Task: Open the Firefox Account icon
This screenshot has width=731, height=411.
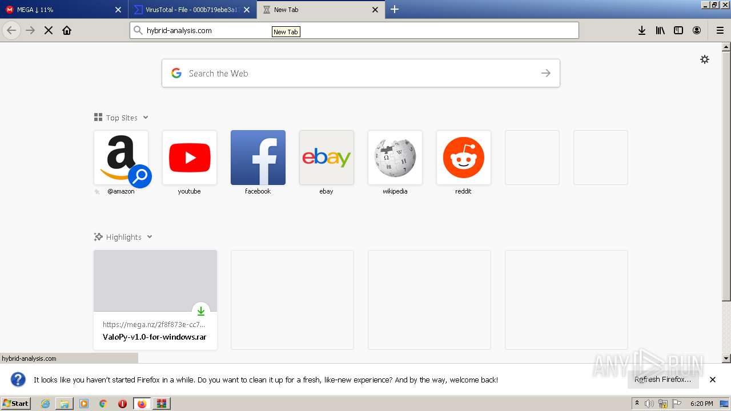Action: pyautogui.click(x=697, y=30)
